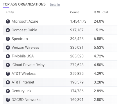Click rank 2 badge beside Comcast Cable
Viewport: 120px width, 107px height.
pos(8,30)
